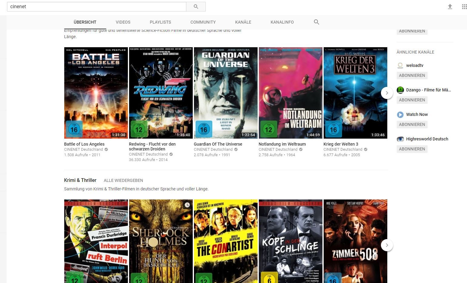Open Watch Now channel avatar icon
The image size is (467, 283).
coord(400,114)
